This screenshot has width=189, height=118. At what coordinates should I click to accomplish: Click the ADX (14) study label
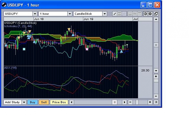10,68
